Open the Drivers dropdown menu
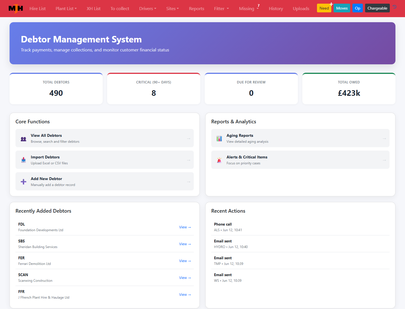 [x=148, y=8]
